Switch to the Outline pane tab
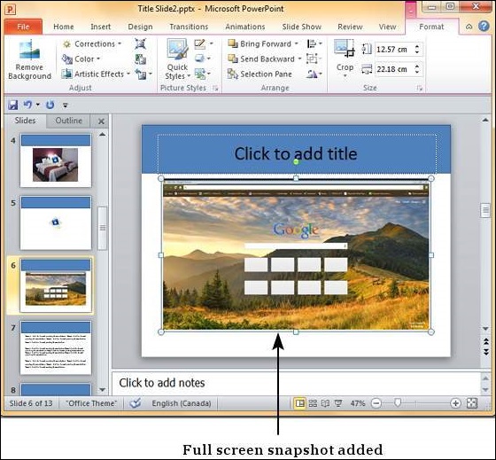Viewport: 496px width, 460px height. [69, 121]
